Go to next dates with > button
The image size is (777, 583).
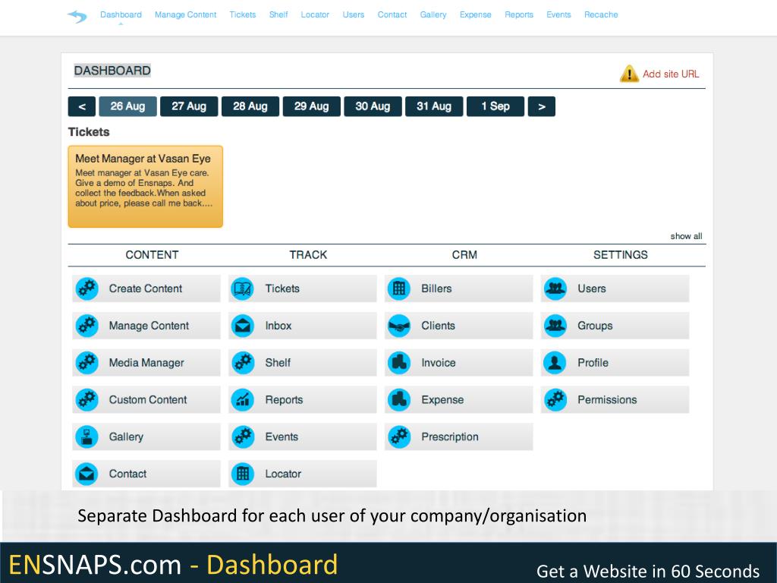pyautogui.click(x=542, y=106)
